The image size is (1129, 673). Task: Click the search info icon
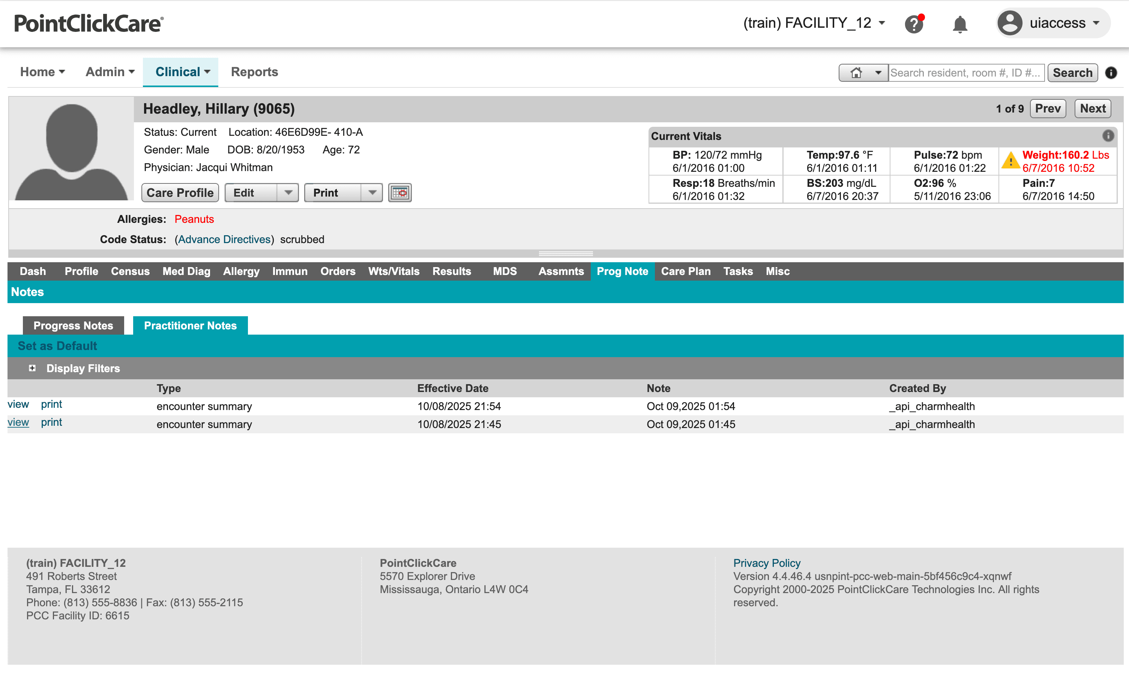[1111, 72]
